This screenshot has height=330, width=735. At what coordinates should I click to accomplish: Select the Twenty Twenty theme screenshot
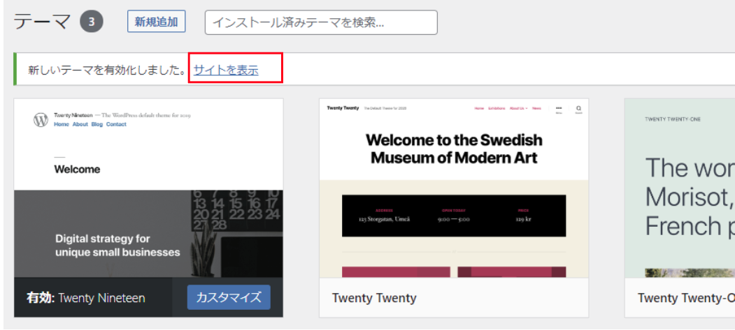click(454, 188)
